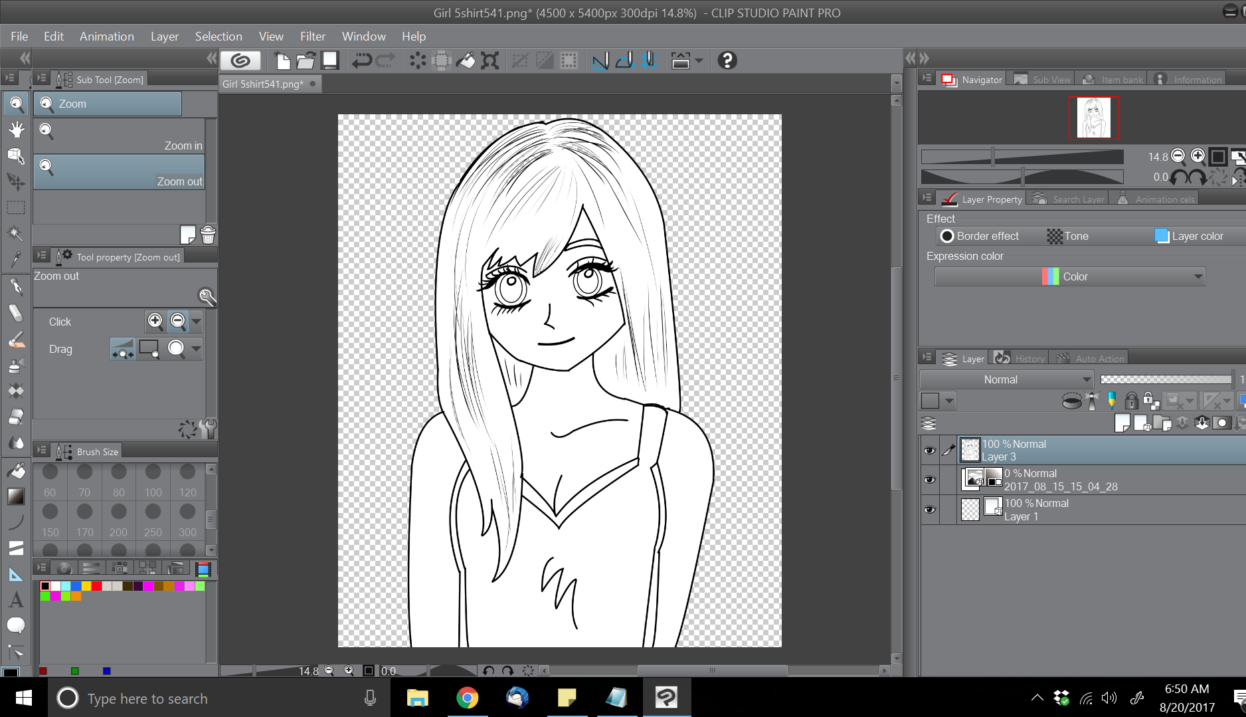Open the Animation menu
1246x717 pixels.
click(x=107, y=36)
